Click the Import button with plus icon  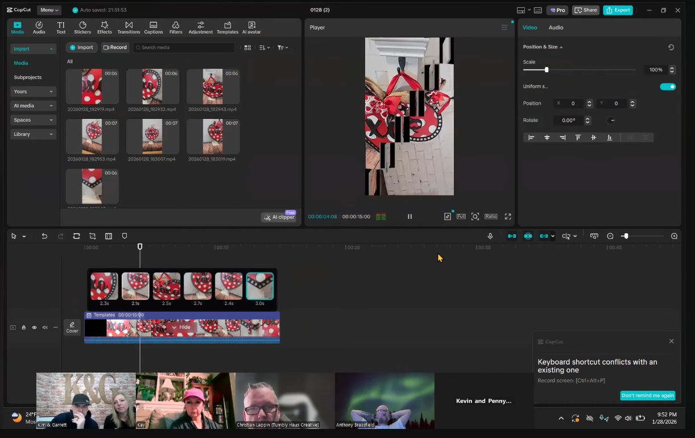click(x=81, y=48)
